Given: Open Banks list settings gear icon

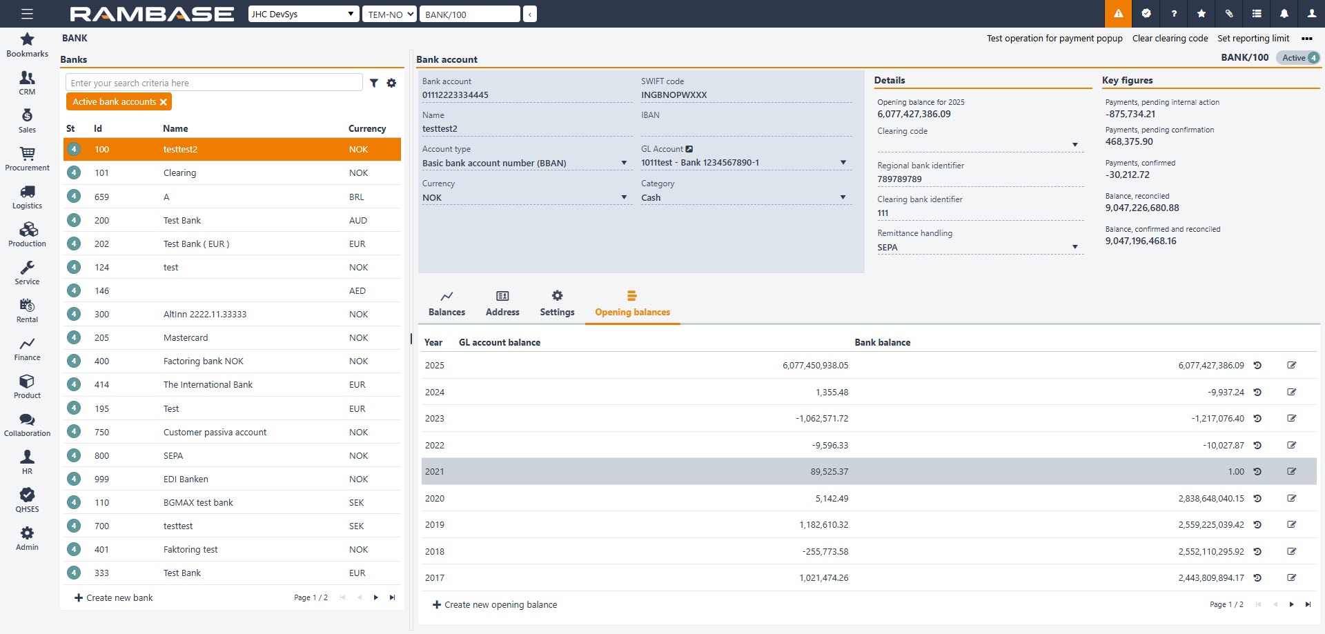Looking at the screenshot, I should point(391,83).
